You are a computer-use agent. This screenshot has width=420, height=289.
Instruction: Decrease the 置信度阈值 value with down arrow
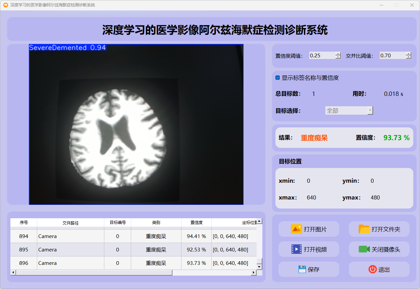coord(338,57)
